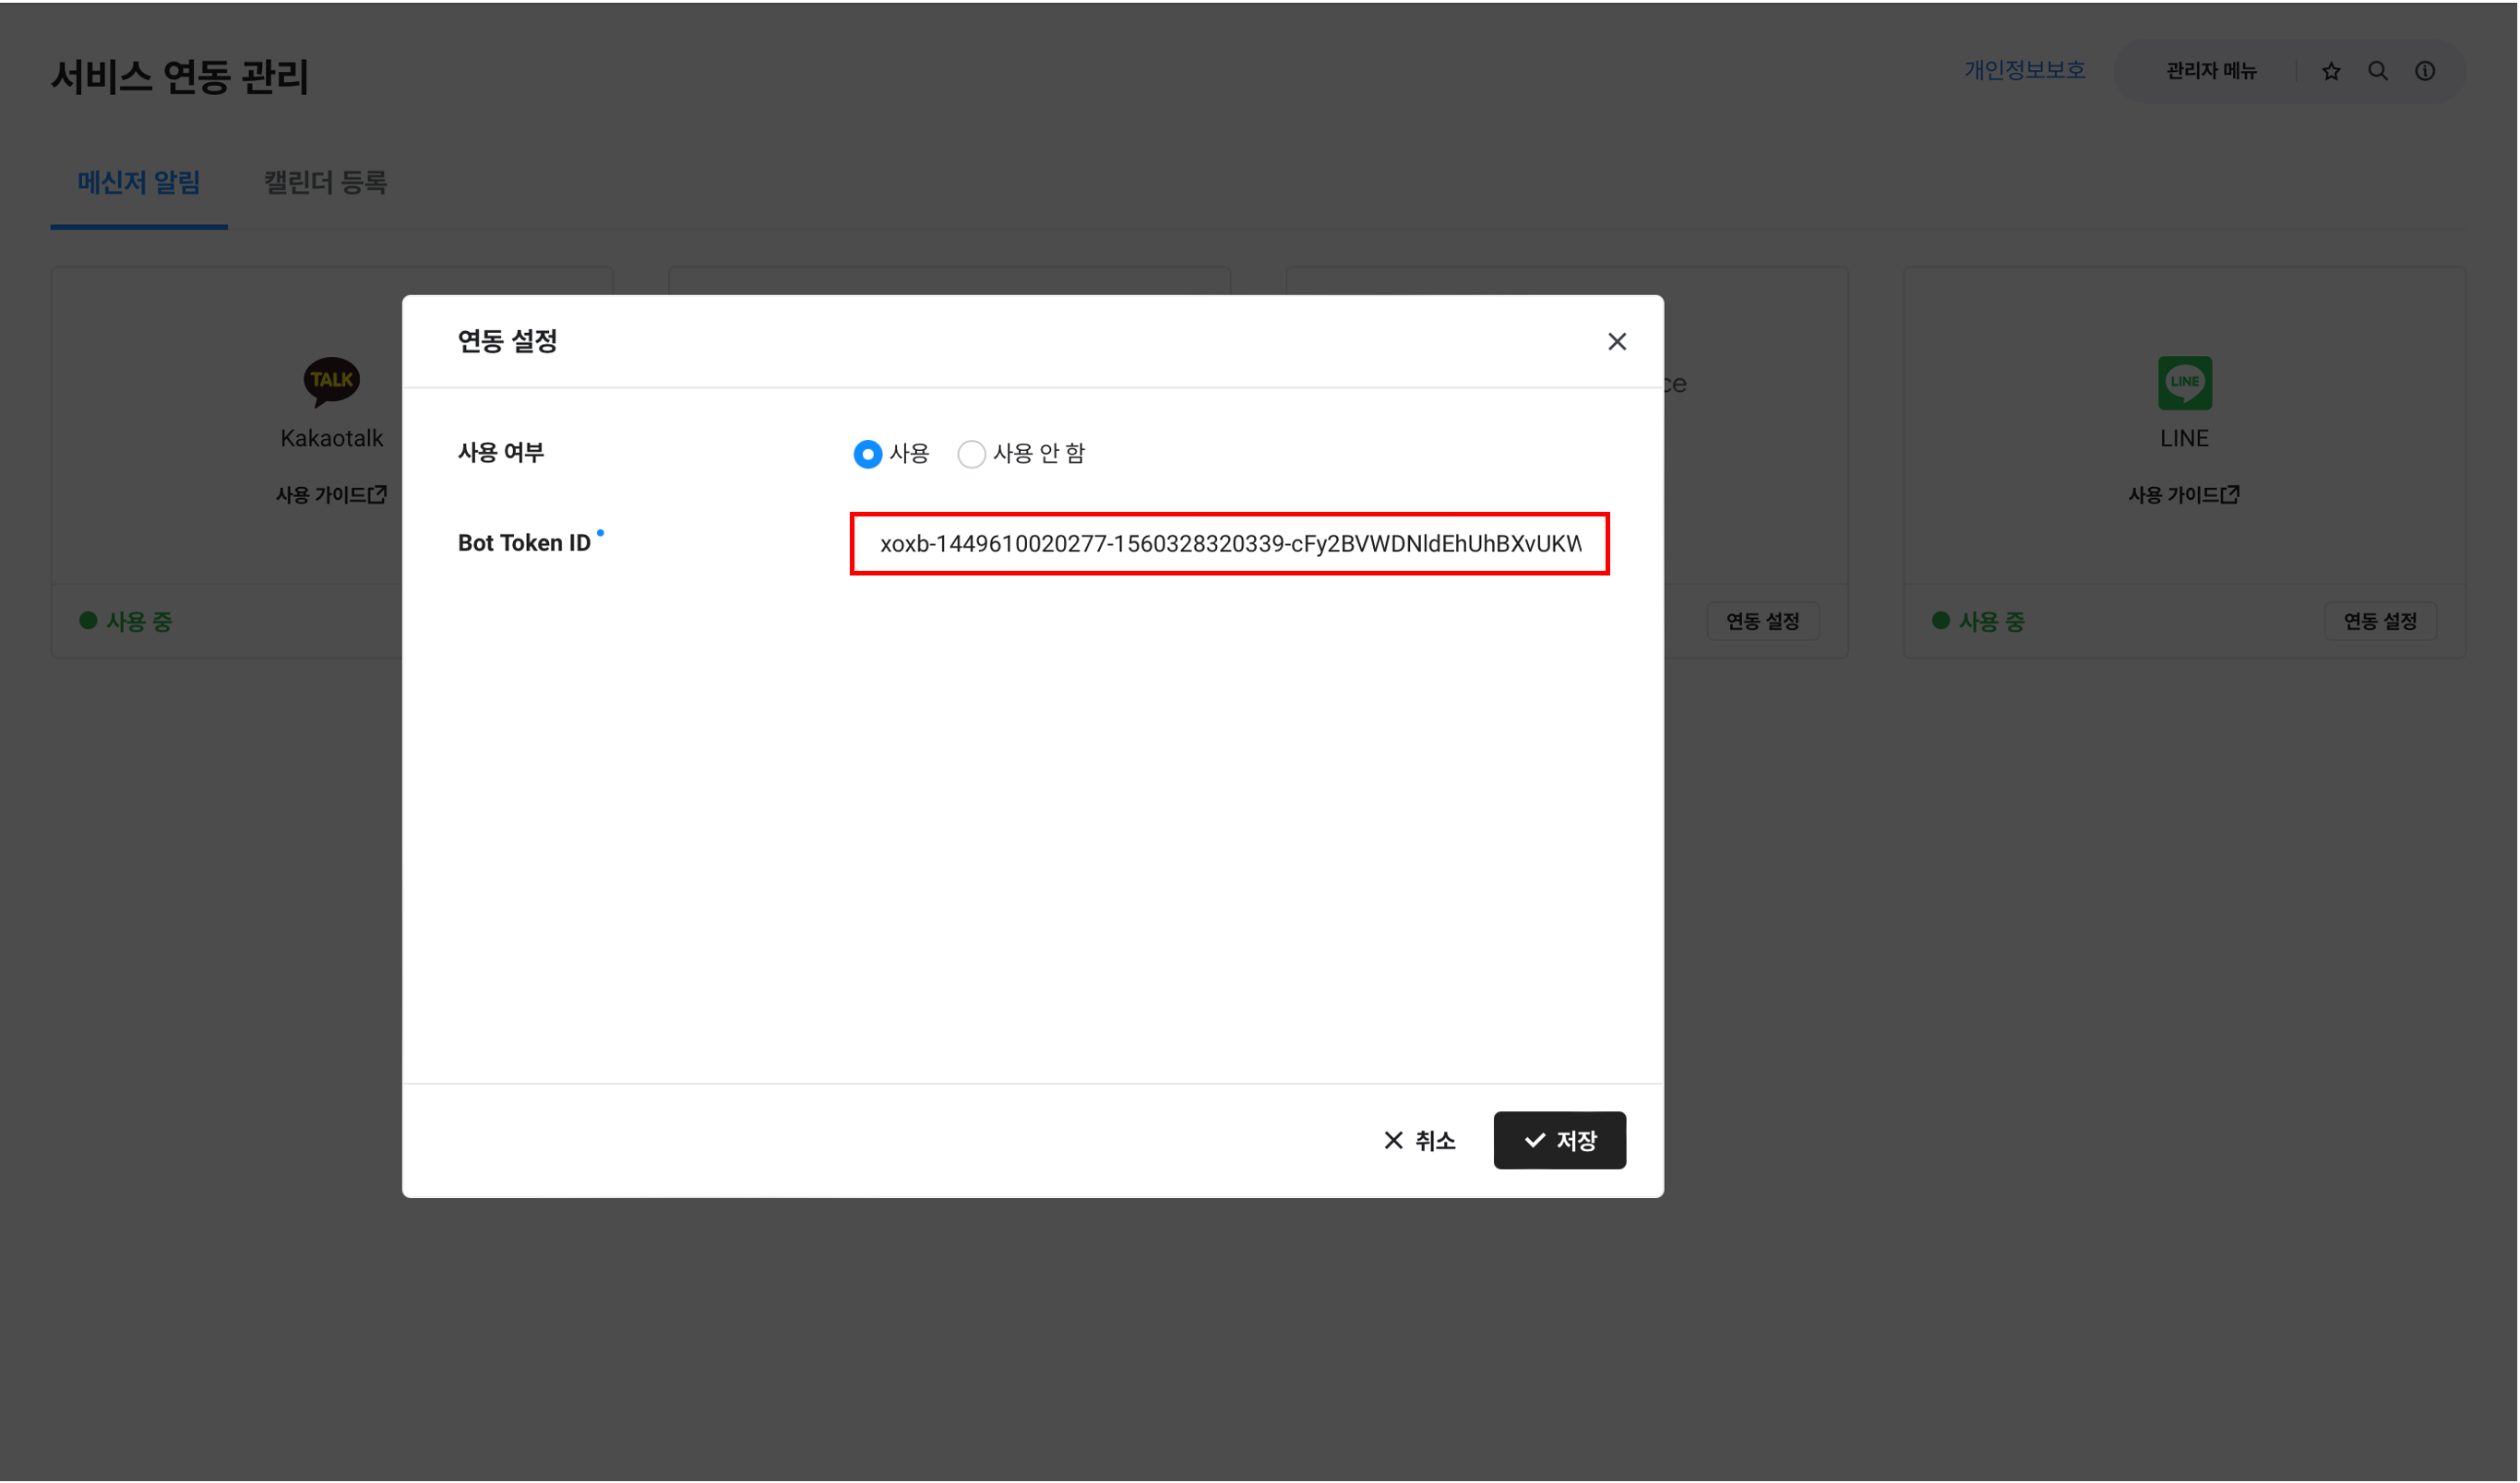This screenshot has width=2520, height=1483.
Task: Click the star favorite icon
Action: coord(2331,71)
